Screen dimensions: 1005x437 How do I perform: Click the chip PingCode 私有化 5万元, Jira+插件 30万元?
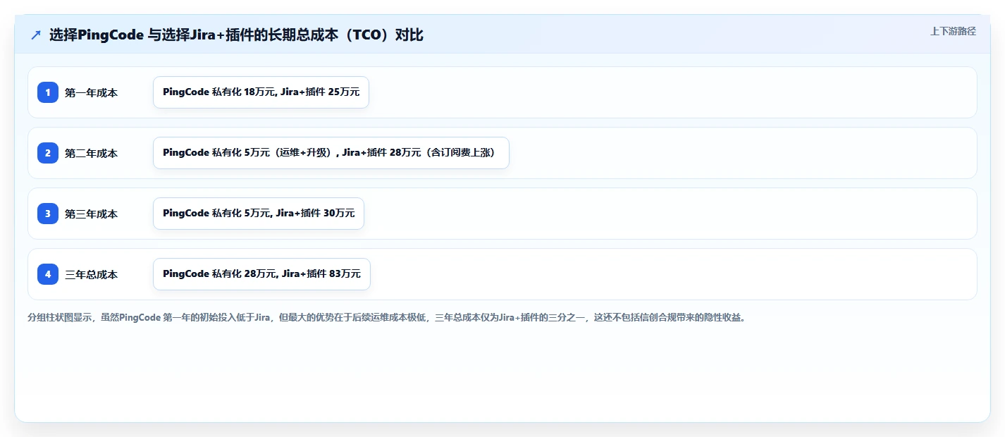click(259, 214)
